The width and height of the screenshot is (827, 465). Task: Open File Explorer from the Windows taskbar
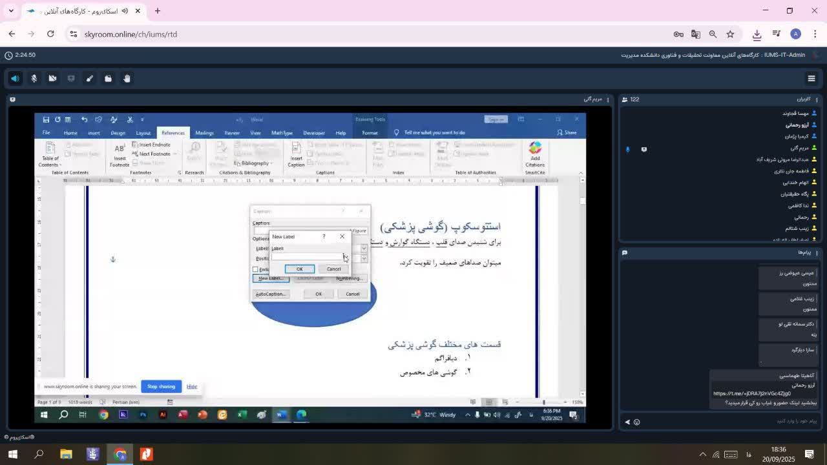coord(66,454)
